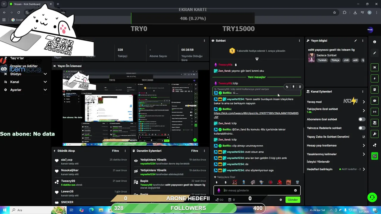
Task: Open the green headset support button
Action: (x=372, y=197)
